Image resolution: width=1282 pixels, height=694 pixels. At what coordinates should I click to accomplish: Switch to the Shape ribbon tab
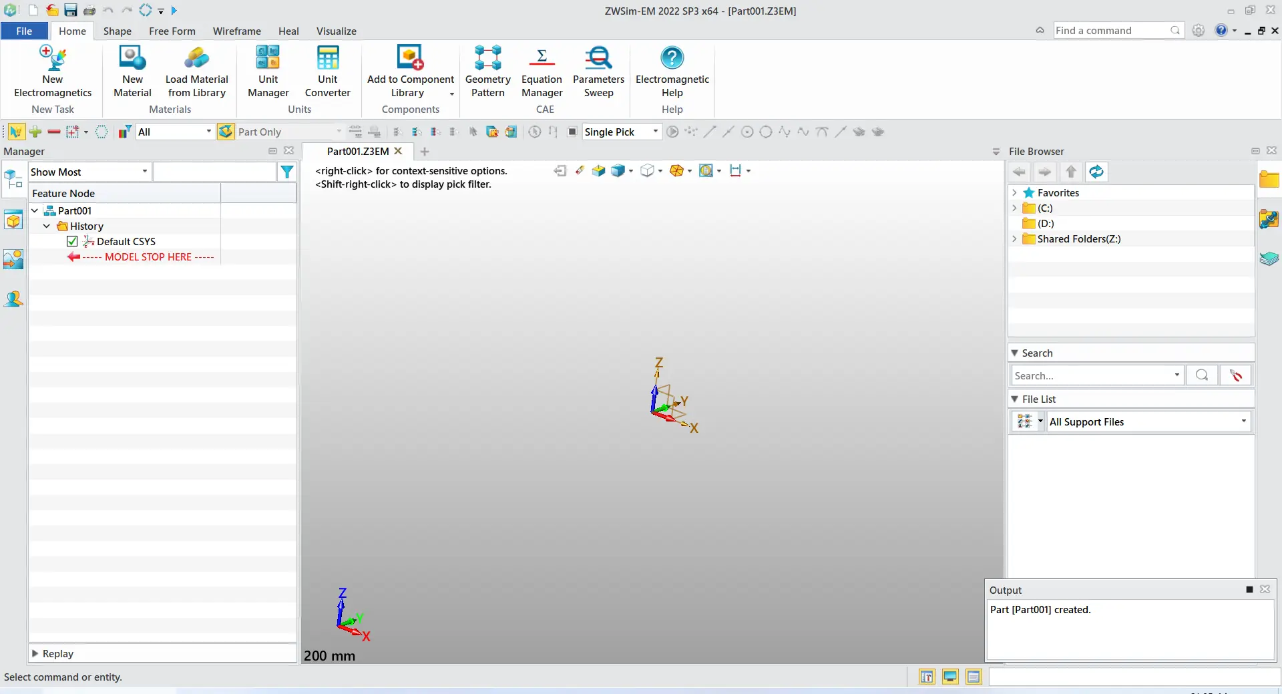click(118, 31)
